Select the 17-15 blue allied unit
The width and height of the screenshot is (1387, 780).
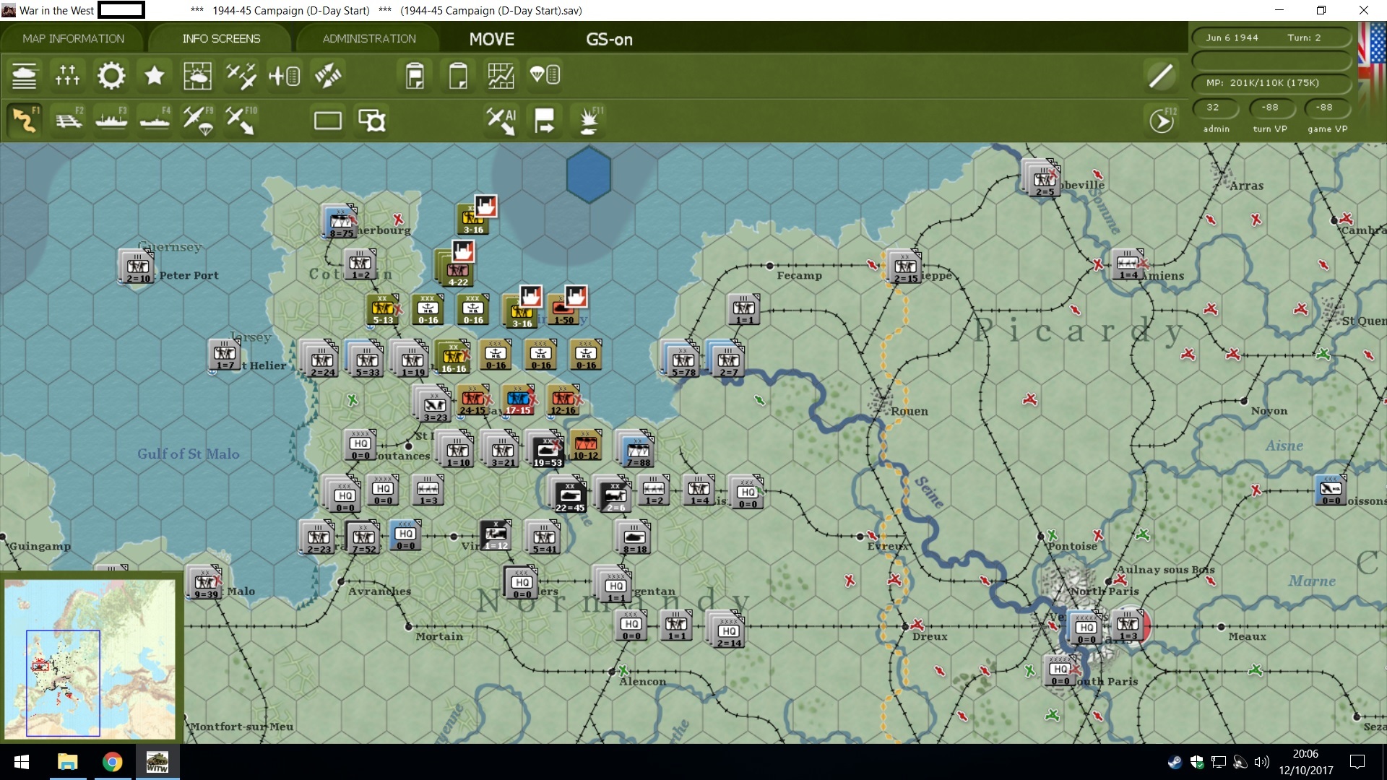coord(519,399)
